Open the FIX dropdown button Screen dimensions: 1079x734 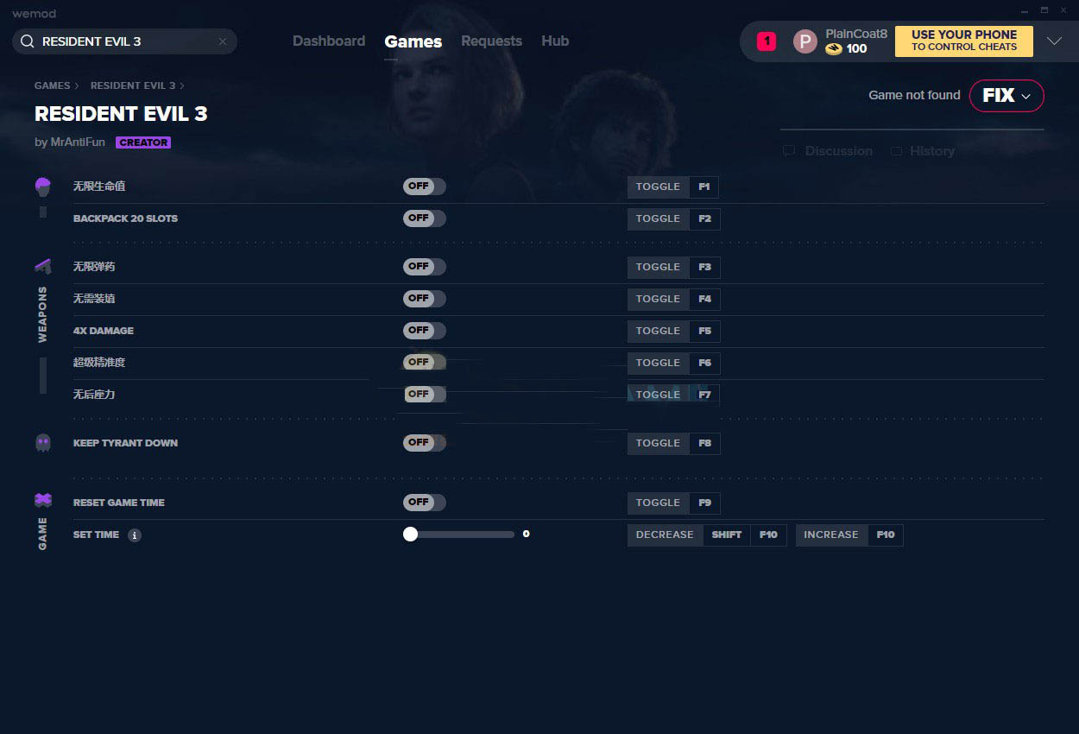coord(1006,96)
